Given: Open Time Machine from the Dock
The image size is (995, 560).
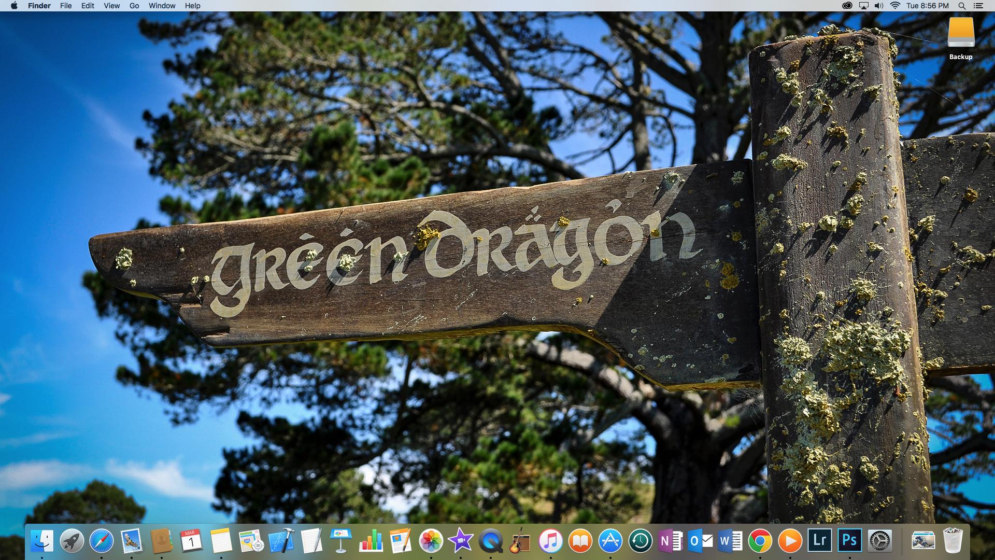Looking at the screenshot, I should 641,541.
